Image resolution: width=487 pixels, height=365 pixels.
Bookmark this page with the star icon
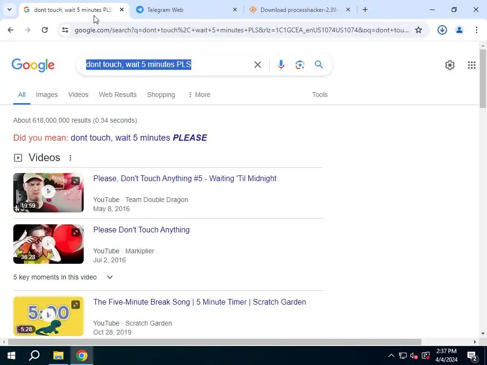(x=419, y=30)
